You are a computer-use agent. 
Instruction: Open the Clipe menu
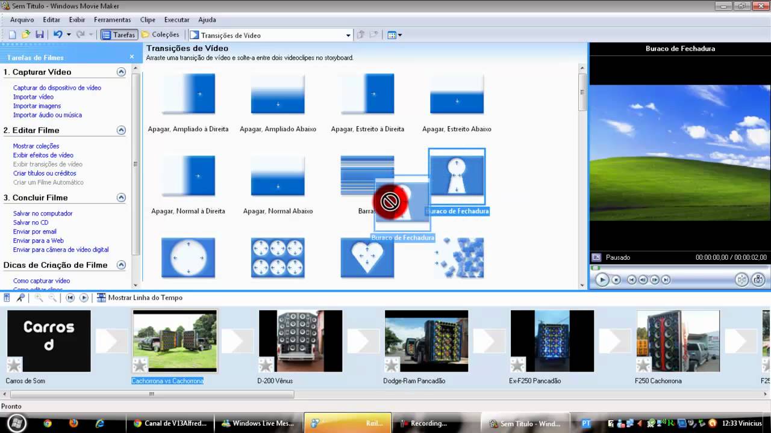(x=148, y=20)
